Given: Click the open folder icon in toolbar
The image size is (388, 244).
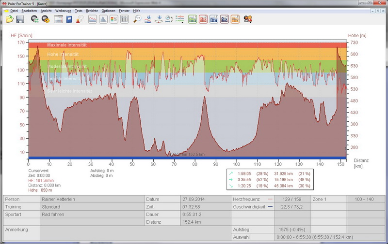Looking at the screenshot, I should click(x=10, y=19).
